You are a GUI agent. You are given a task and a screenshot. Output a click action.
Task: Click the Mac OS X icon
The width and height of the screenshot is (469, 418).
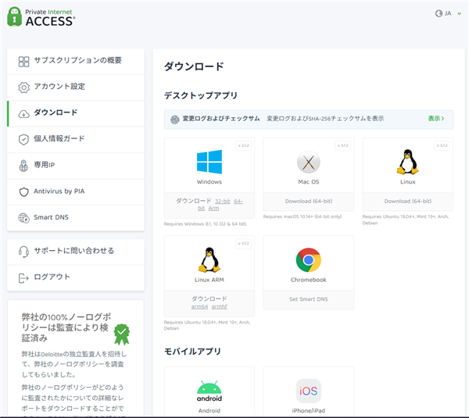(x=309, y=162)
